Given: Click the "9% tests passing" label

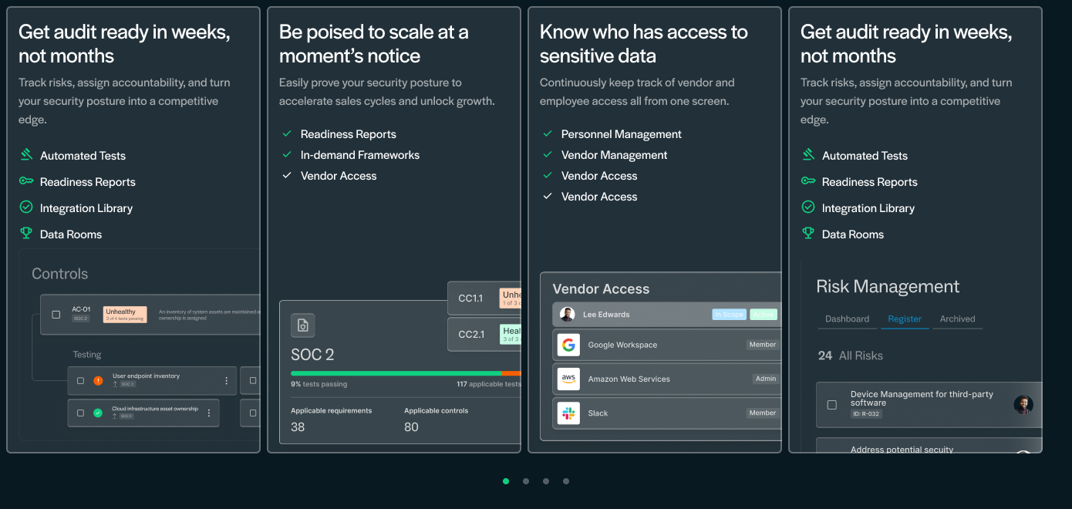Looking at the screenshot, I should tap(319, 384).
